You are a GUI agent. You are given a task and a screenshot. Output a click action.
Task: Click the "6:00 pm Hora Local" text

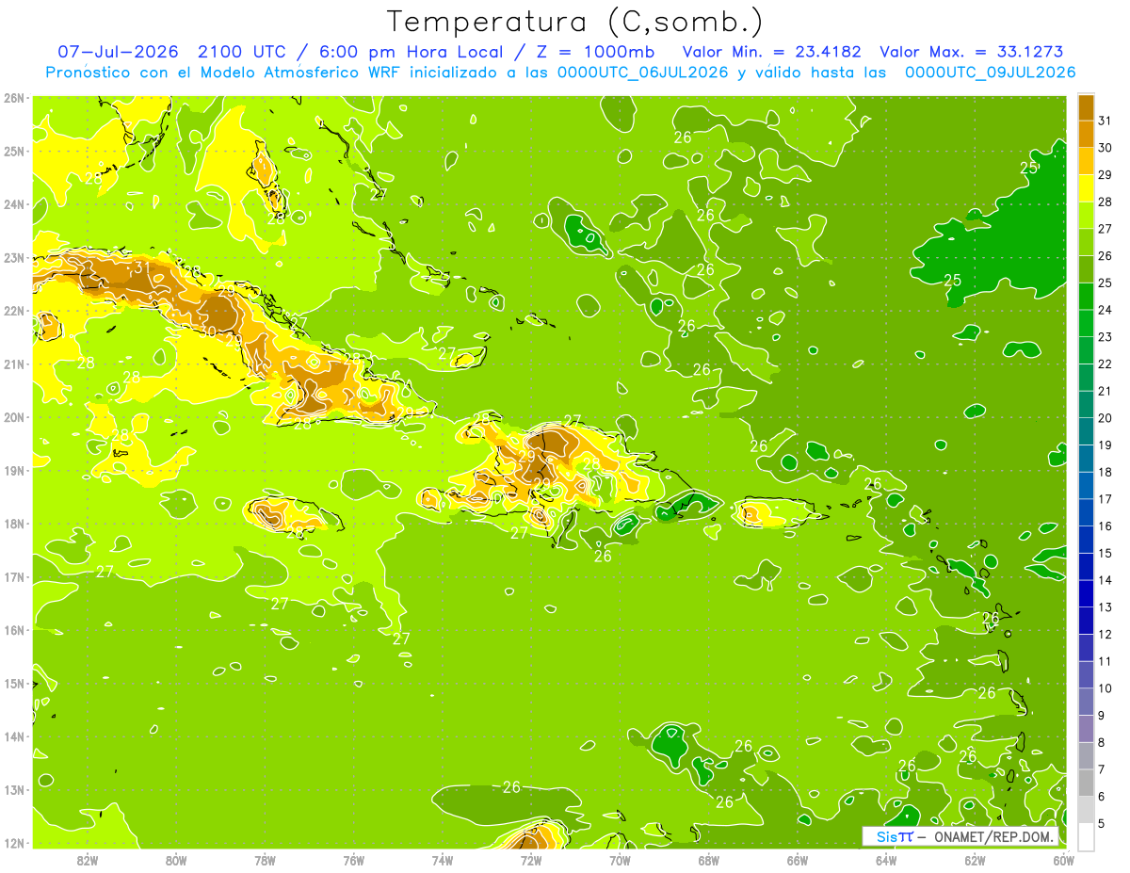pyautogui.click(x=411, y=52)
